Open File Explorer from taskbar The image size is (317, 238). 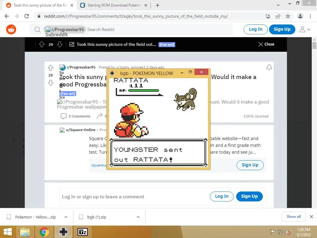25,232
